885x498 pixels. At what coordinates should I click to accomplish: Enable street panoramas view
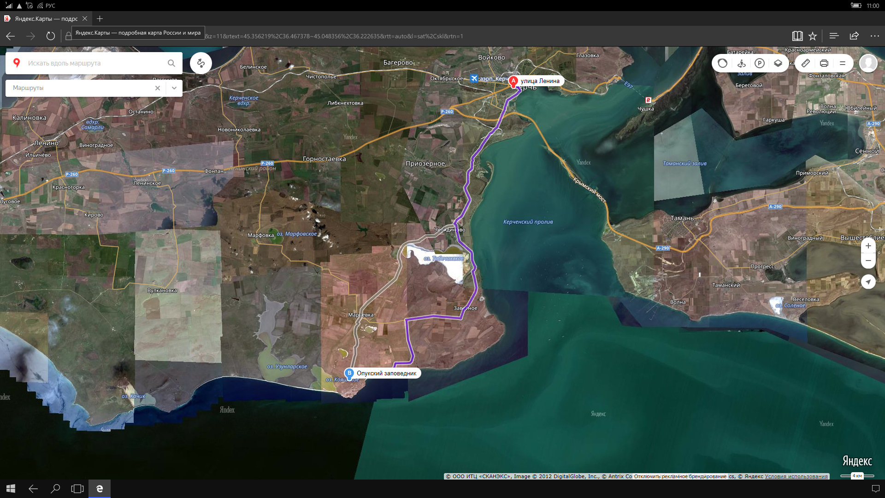click(741, 63)
